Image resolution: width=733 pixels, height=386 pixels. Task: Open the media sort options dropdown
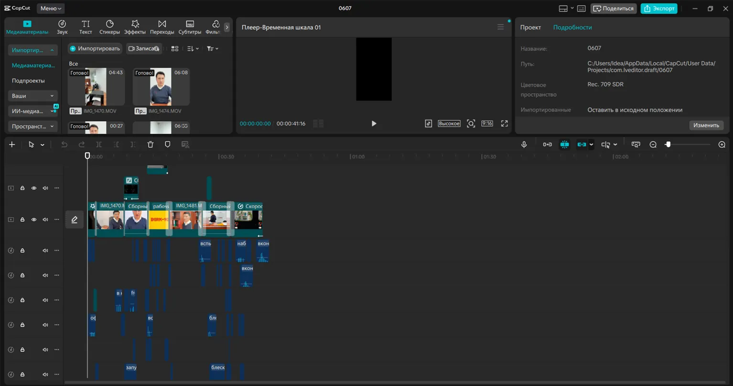coord(193,49)
